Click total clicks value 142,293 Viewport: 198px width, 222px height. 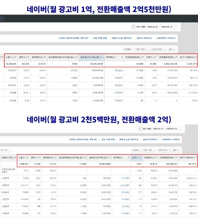point(25,64)
